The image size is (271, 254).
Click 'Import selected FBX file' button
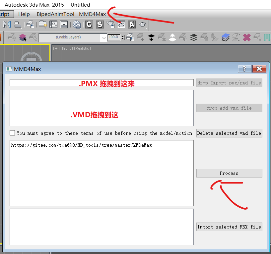coord(229,227)
